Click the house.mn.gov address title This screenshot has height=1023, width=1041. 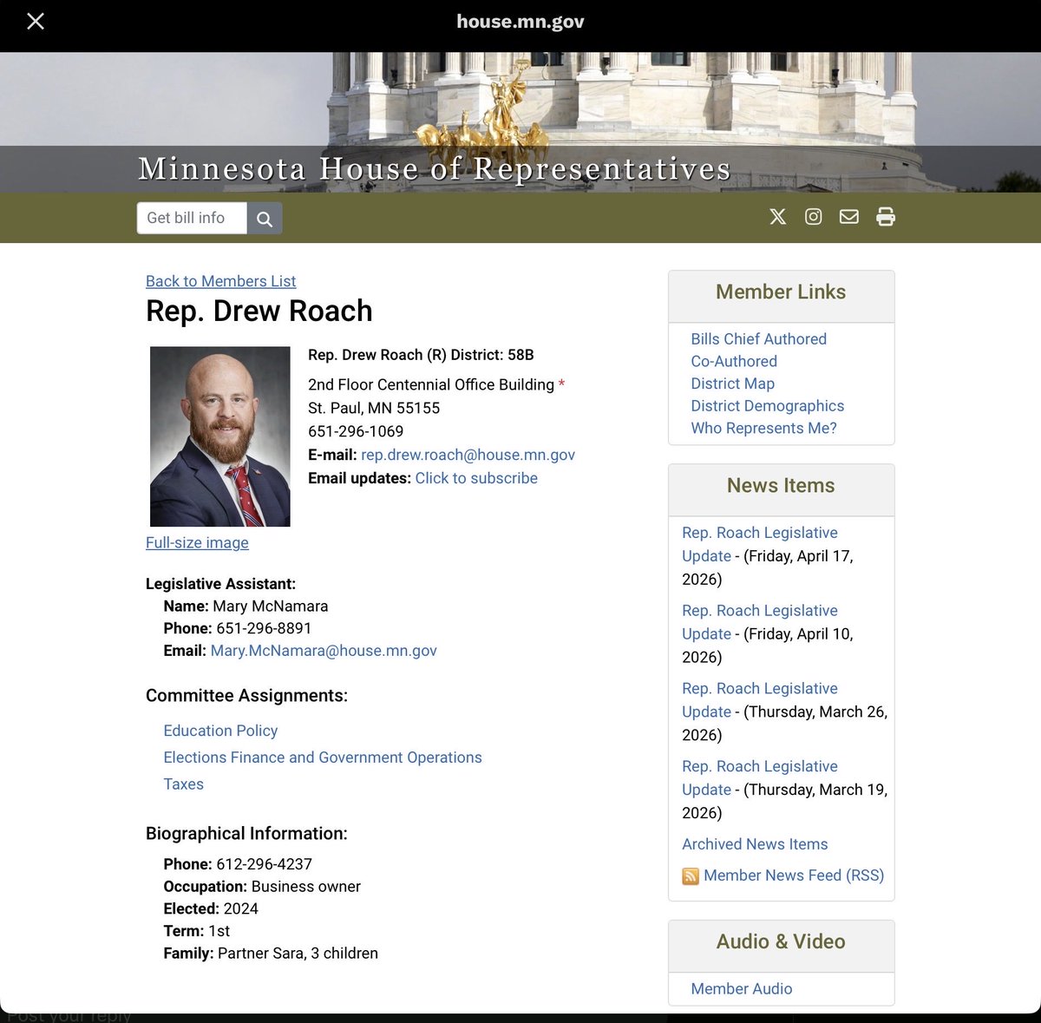point(520,22)
